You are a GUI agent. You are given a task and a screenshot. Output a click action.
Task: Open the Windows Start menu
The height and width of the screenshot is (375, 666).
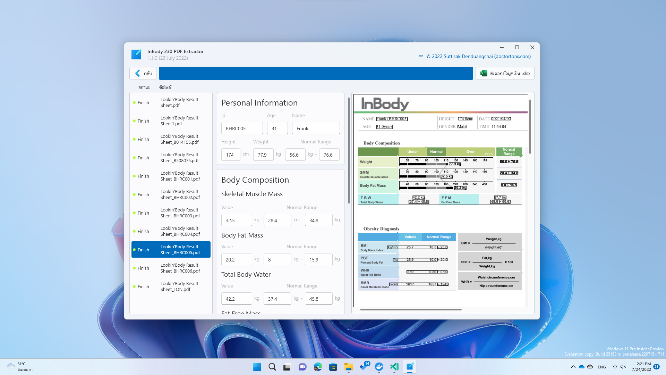click(257, 367)
